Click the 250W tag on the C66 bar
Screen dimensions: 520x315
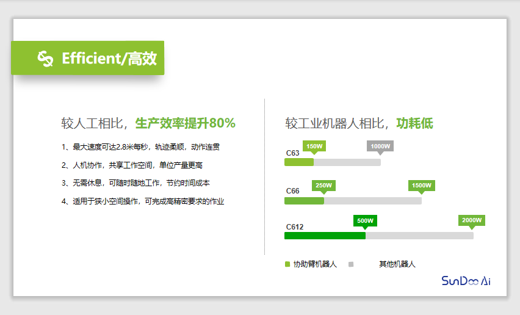[x=323, y=185]
